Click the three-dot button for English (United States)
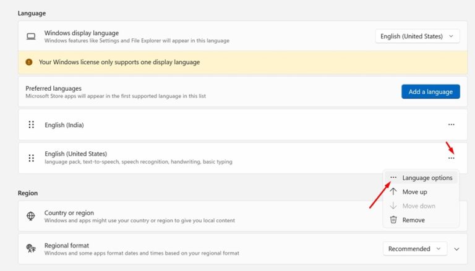Screen dimensions: 475x271 (451, 158)
